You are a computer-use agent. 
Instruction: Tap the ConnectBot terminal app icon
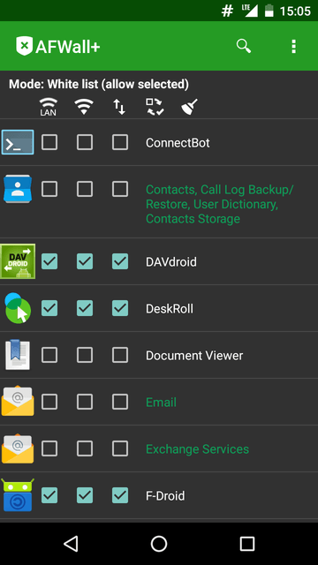(x=18, y=142)
